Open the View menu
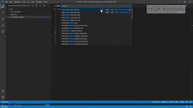The height and width of the screenshot is (108, 193). coord(24,2)
